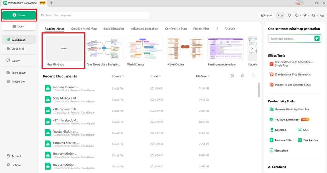This screenshot has height=173, width=327.
Task: Click the Wondershare EdrawMind tab title
Action: [22, 3]
